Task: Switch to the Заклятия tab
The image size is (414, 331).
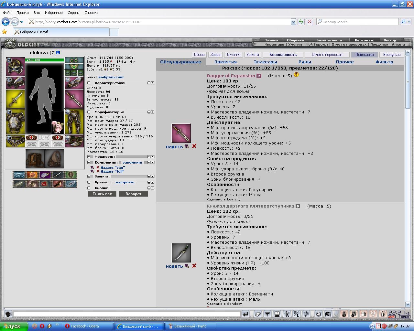Action: coord(225,62)
